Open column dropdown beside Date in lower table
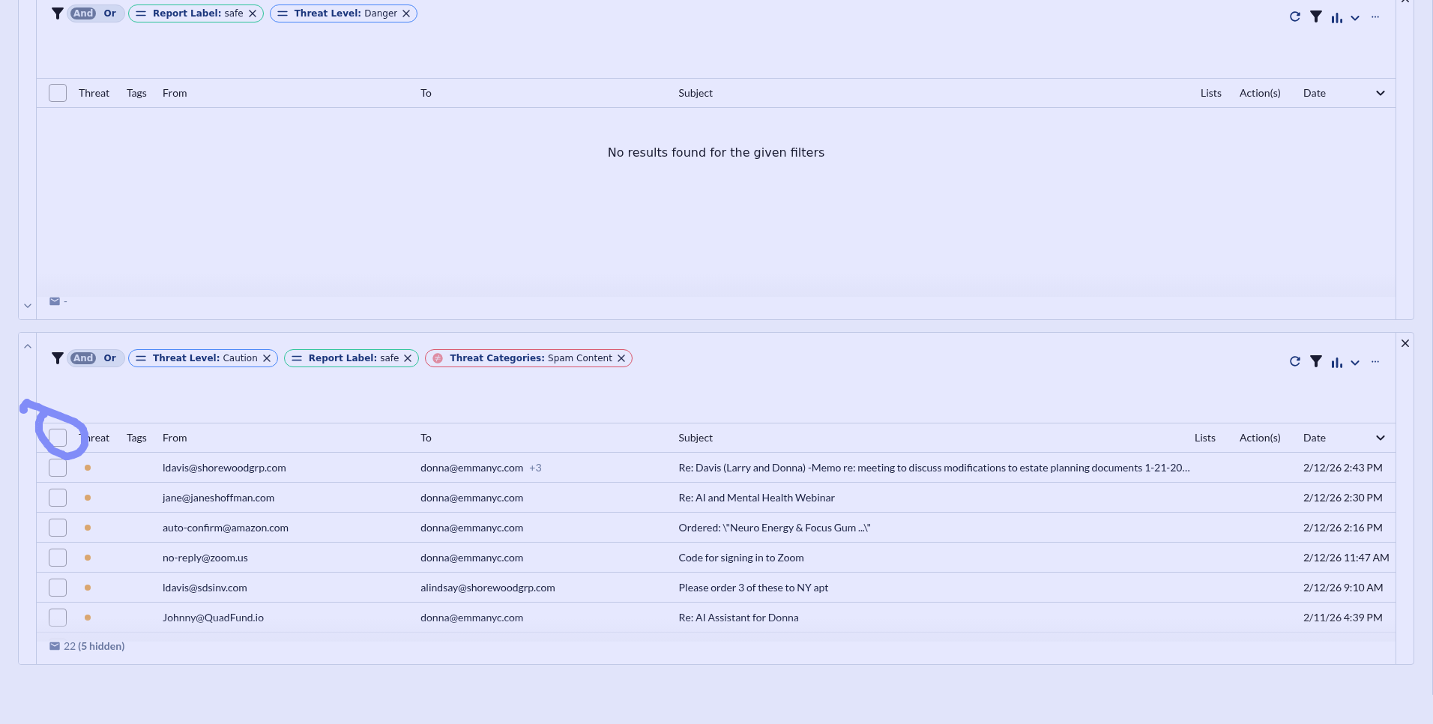1433x724 pixels. tap(1380, 438)
